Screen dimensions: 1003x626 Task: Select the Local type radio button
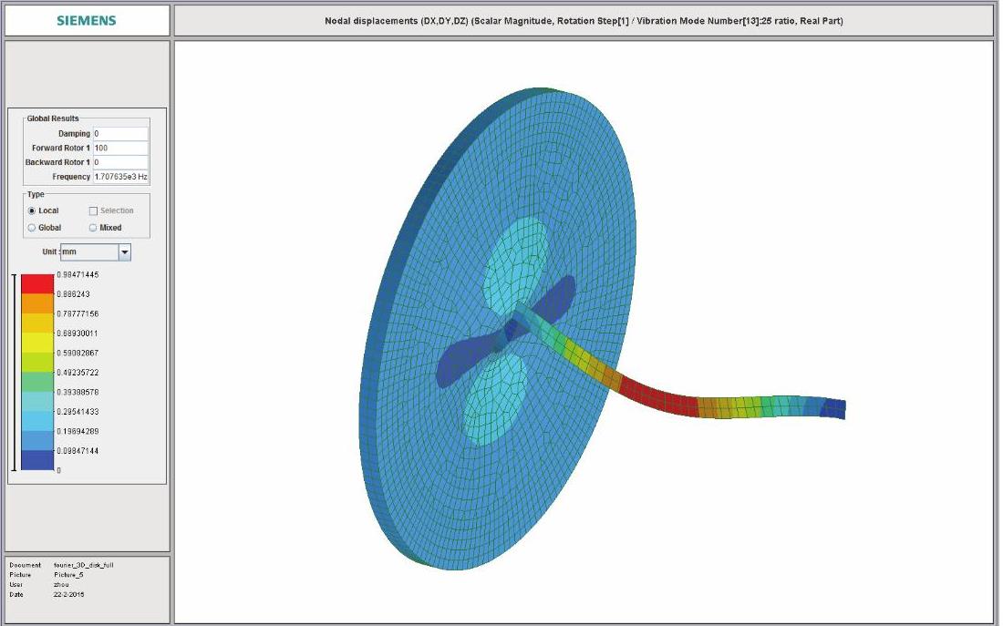33,210
